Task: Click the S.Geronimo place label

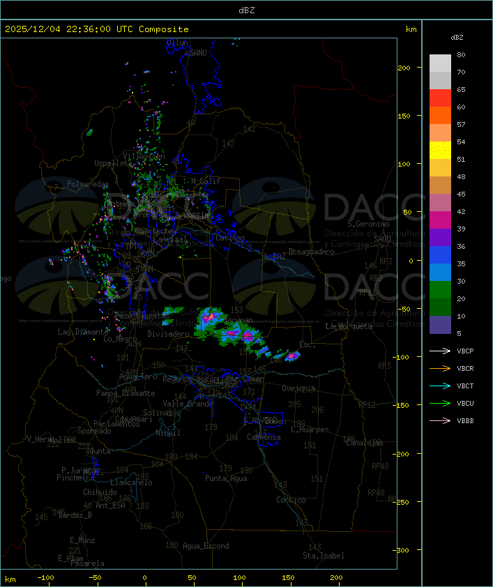Action: coord(368,224)
